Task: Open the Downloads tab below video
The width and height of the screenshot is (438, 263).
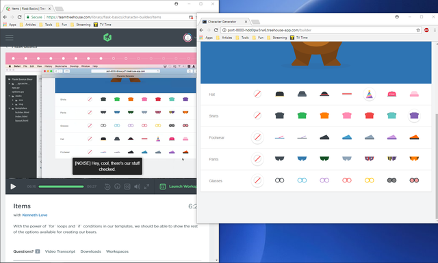Action: point(90,251)
